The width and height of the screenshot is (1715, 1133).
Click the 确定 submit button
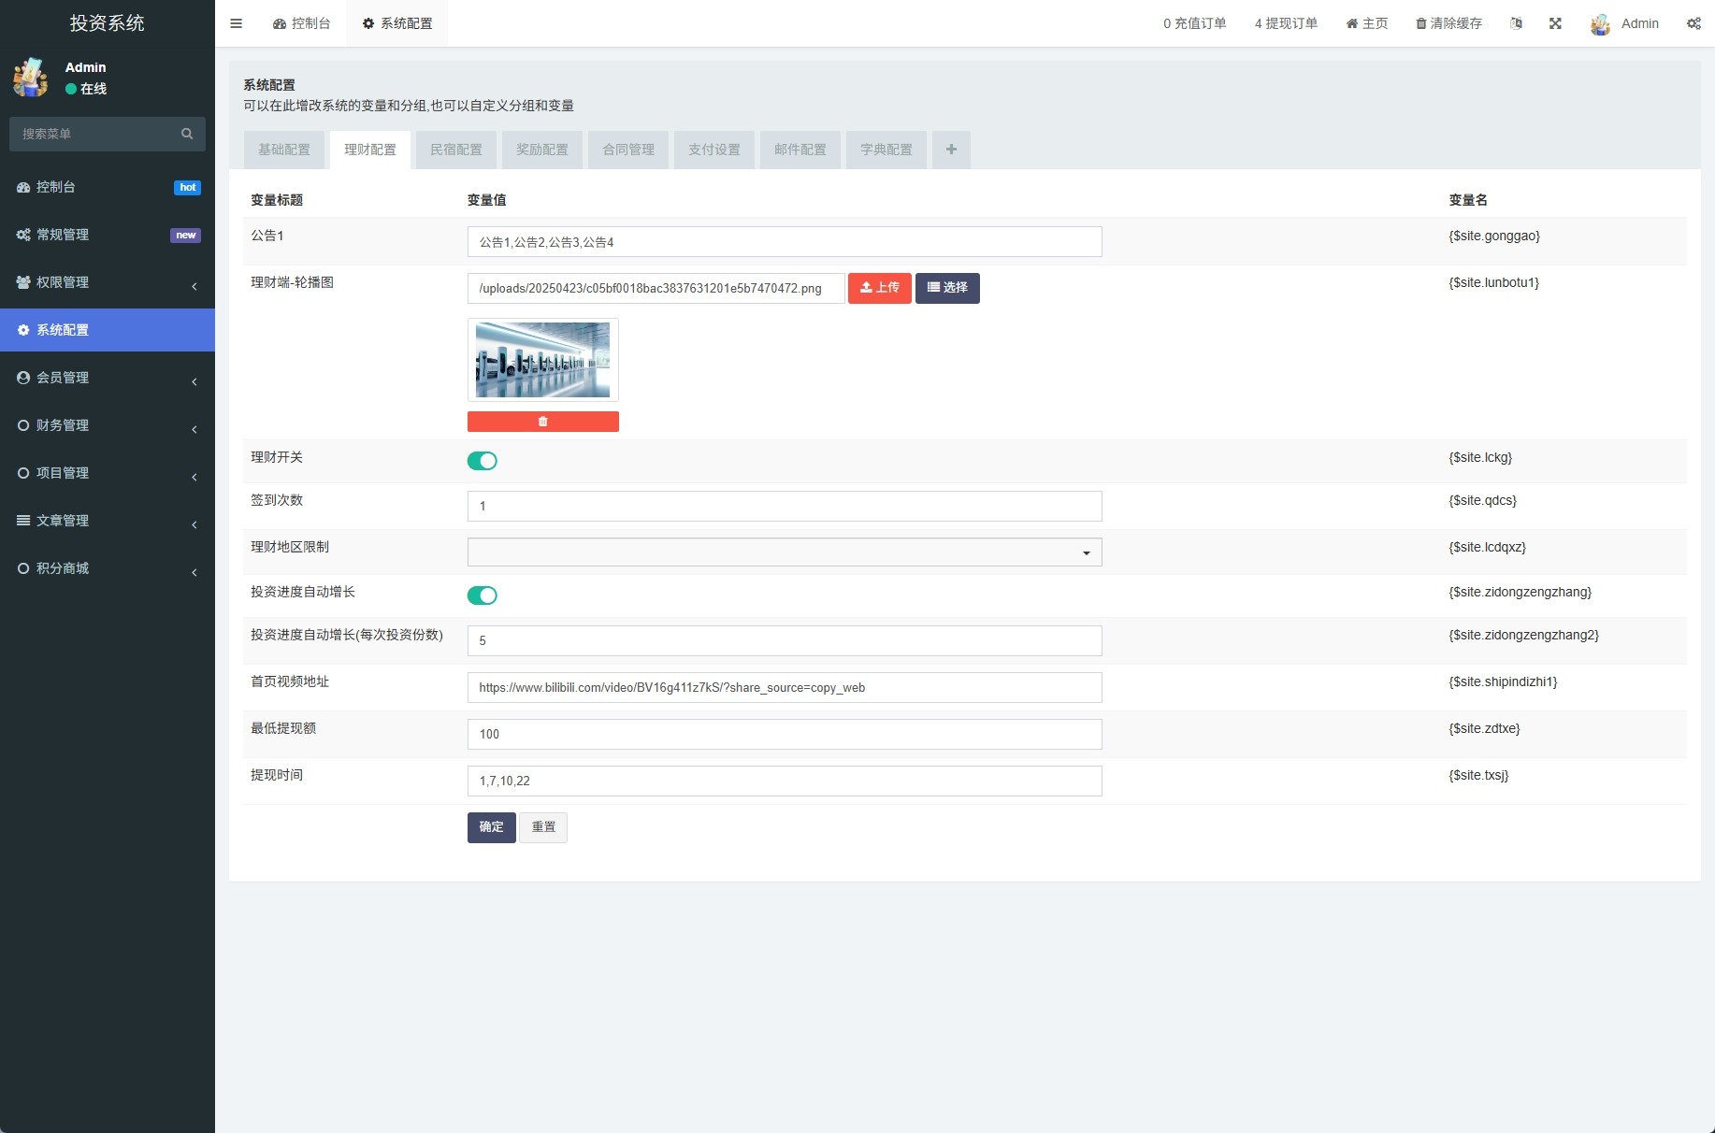click(491, 827)
